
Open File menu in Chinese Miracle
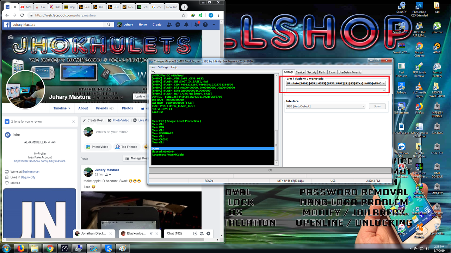[153, 67]
